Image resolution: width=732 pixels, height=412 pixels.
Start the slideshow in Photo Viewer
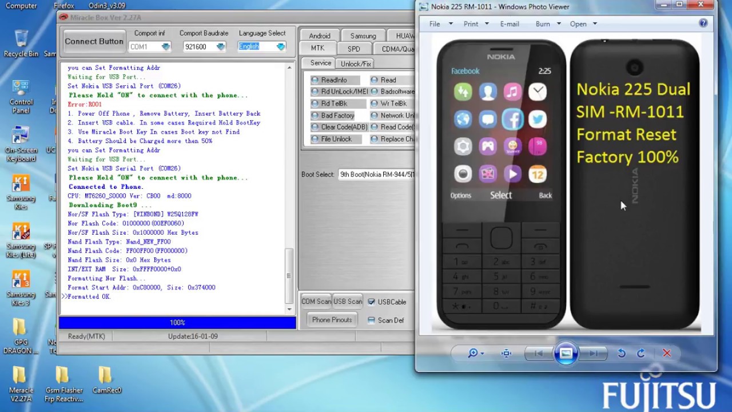pyautogui.click(x=566, y=353)
